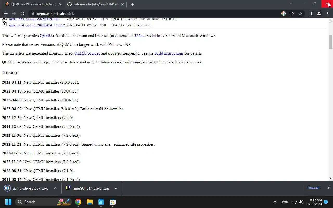Open the build instructions link
Image resolution: width=333 pixels, height=208 pixels.
(169, 53)
